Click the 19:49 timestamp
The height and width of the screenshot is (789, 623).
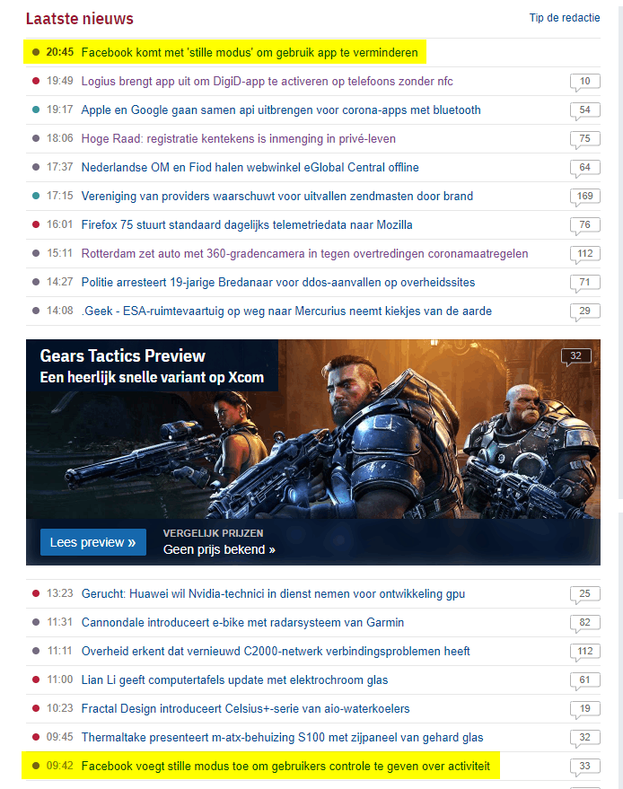60,81
